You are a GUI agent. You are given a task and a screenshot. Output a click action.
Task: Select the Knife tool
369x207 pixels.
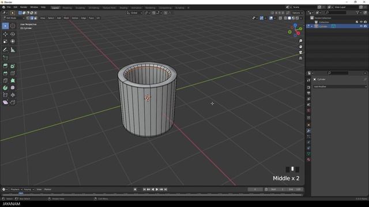coord(5,80)
